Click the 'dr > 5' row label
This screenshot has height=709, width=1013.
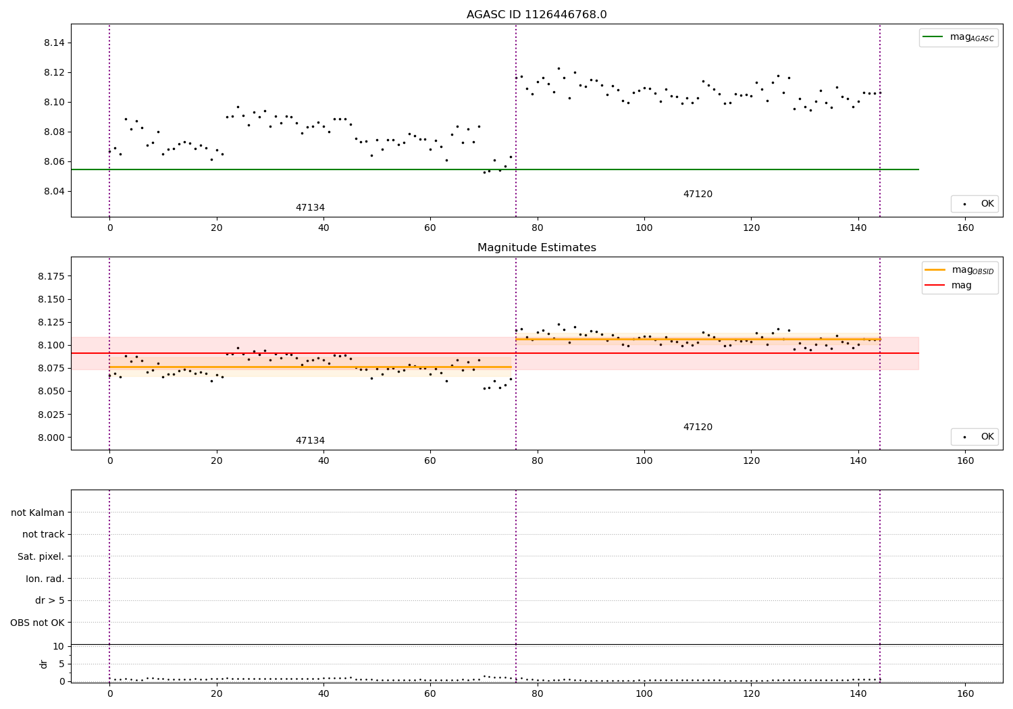click(50, 600)
